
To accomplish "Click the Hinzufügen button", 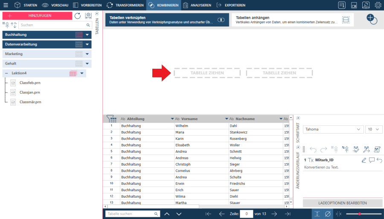I will (38, 16).
